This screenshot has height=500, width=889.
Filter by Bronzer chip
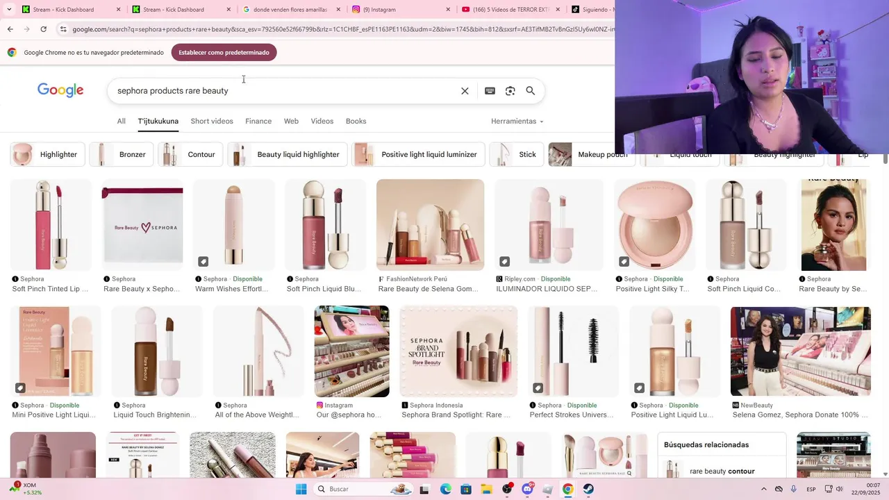point(122,154)
